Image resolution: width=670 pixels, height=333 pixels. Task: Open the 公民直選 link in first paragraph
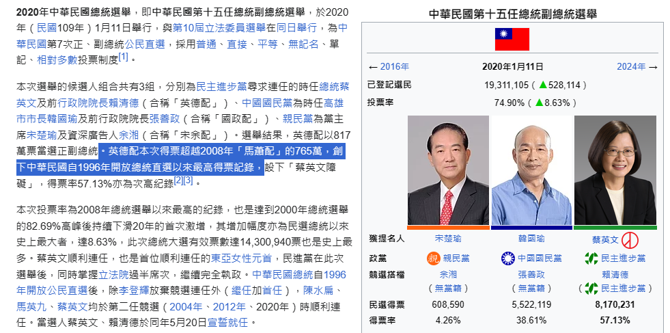pyautogui.click(x=144, y=44)
